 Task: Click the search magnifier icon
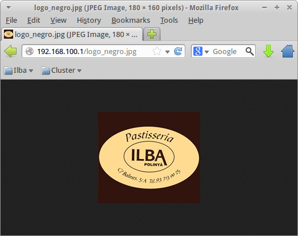tap(250, 51)
